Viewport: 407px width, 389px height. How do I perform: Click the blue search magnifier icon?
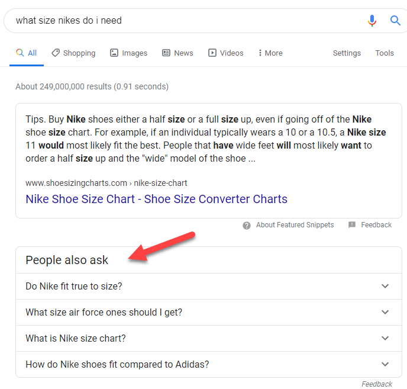pyautogui.click(x=395, y=21)
